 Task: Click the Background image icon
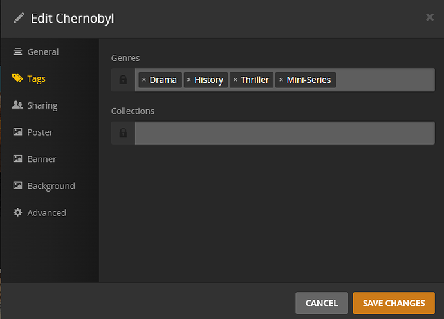pos(17,186)
